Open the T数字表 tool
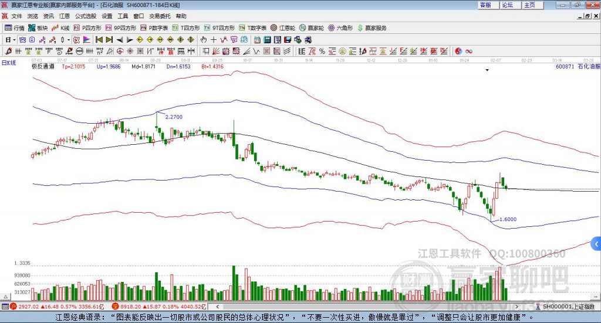601x323 pixels. click(x=252, y=28)
